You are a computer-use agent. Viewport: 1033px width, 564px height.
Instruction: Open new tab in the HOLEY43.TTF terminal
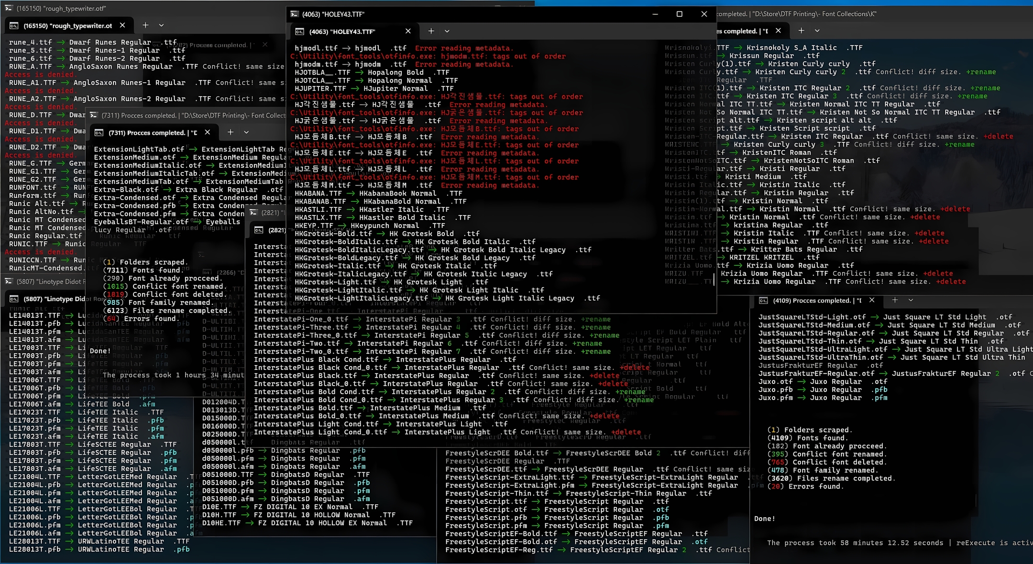tap(431, 31)
